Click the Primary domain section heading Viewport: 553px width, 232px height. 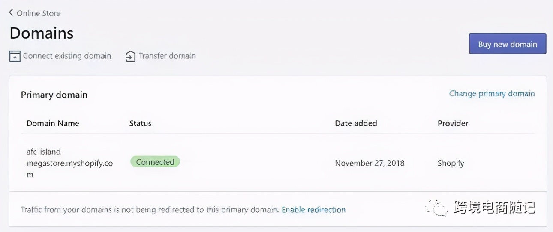54,95
